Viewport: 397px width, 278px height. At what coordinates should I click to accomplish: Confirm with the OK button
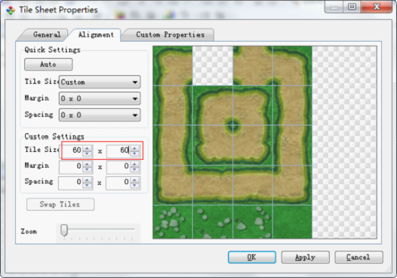[252, 257]
